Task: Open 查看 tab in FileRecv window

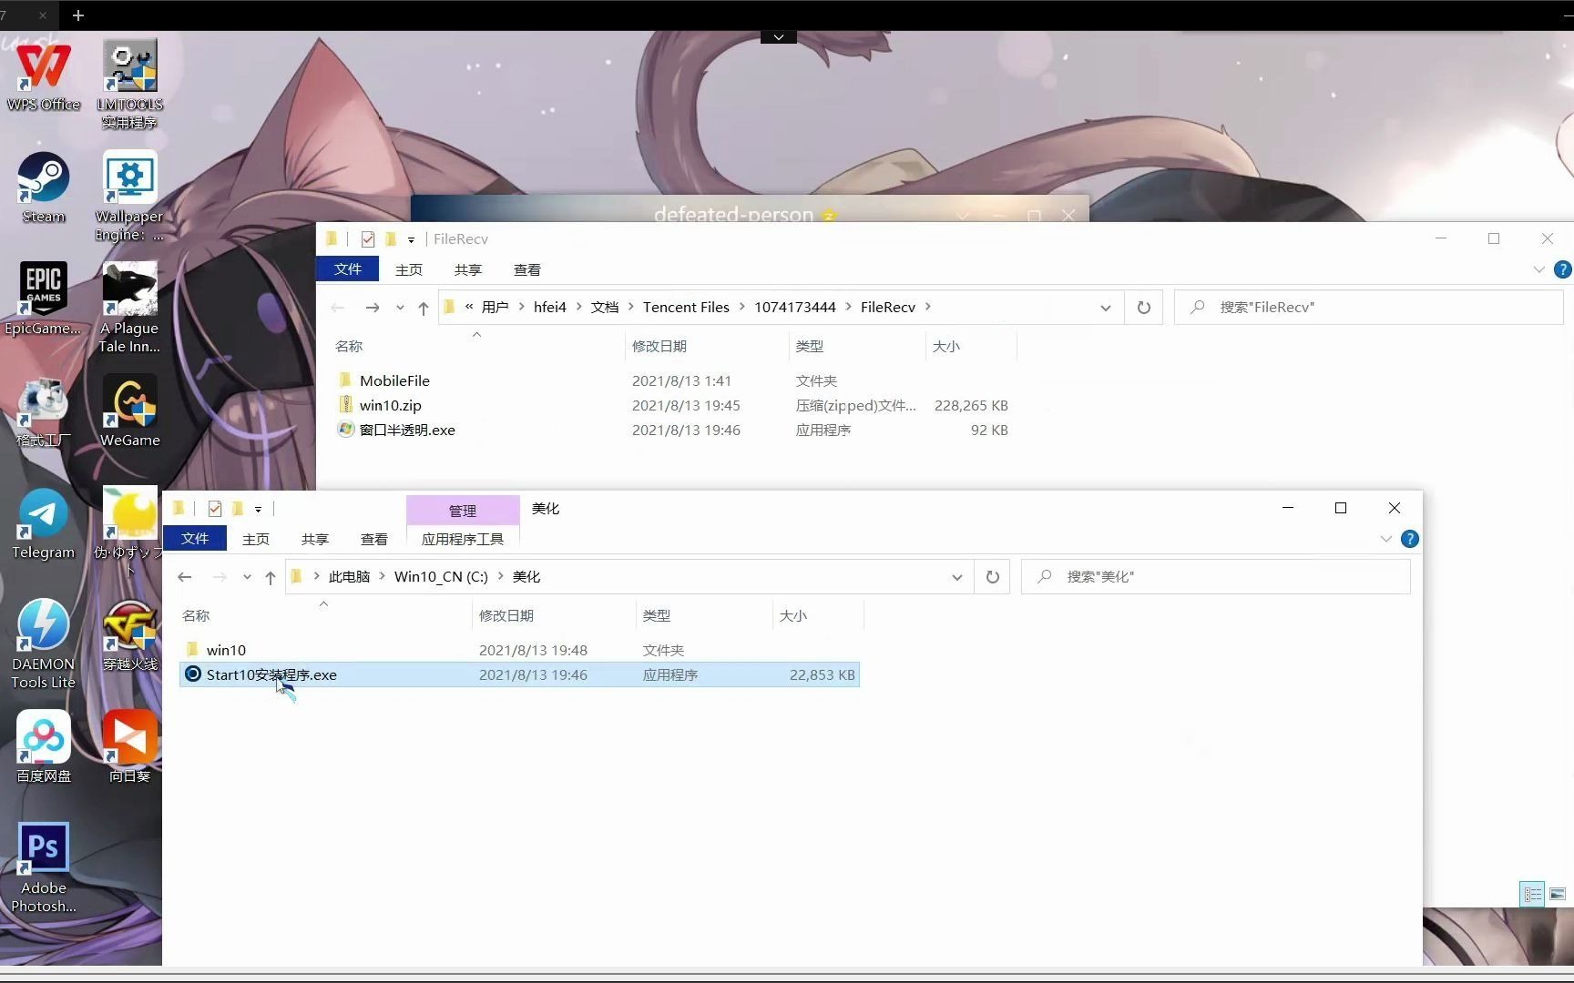Action: point(527,269)
